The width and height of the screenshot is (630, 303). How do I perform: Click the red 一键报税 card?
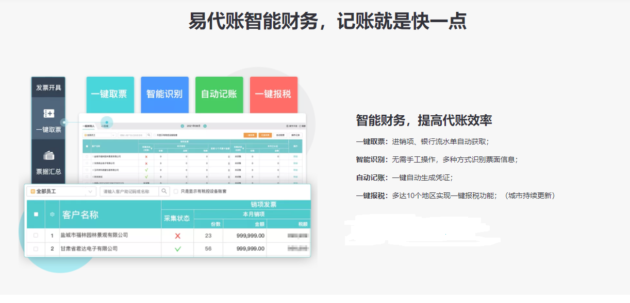point(274,95)
